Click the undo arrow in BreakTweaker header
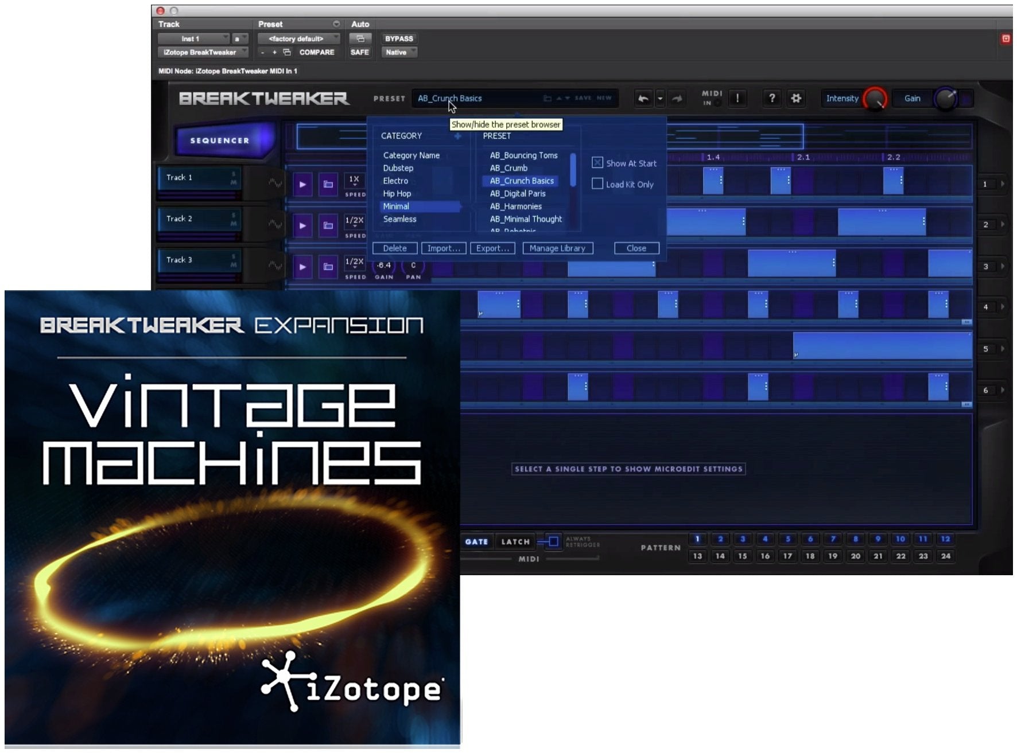The height and width of the screenshot is (753, 1017). 643,99
